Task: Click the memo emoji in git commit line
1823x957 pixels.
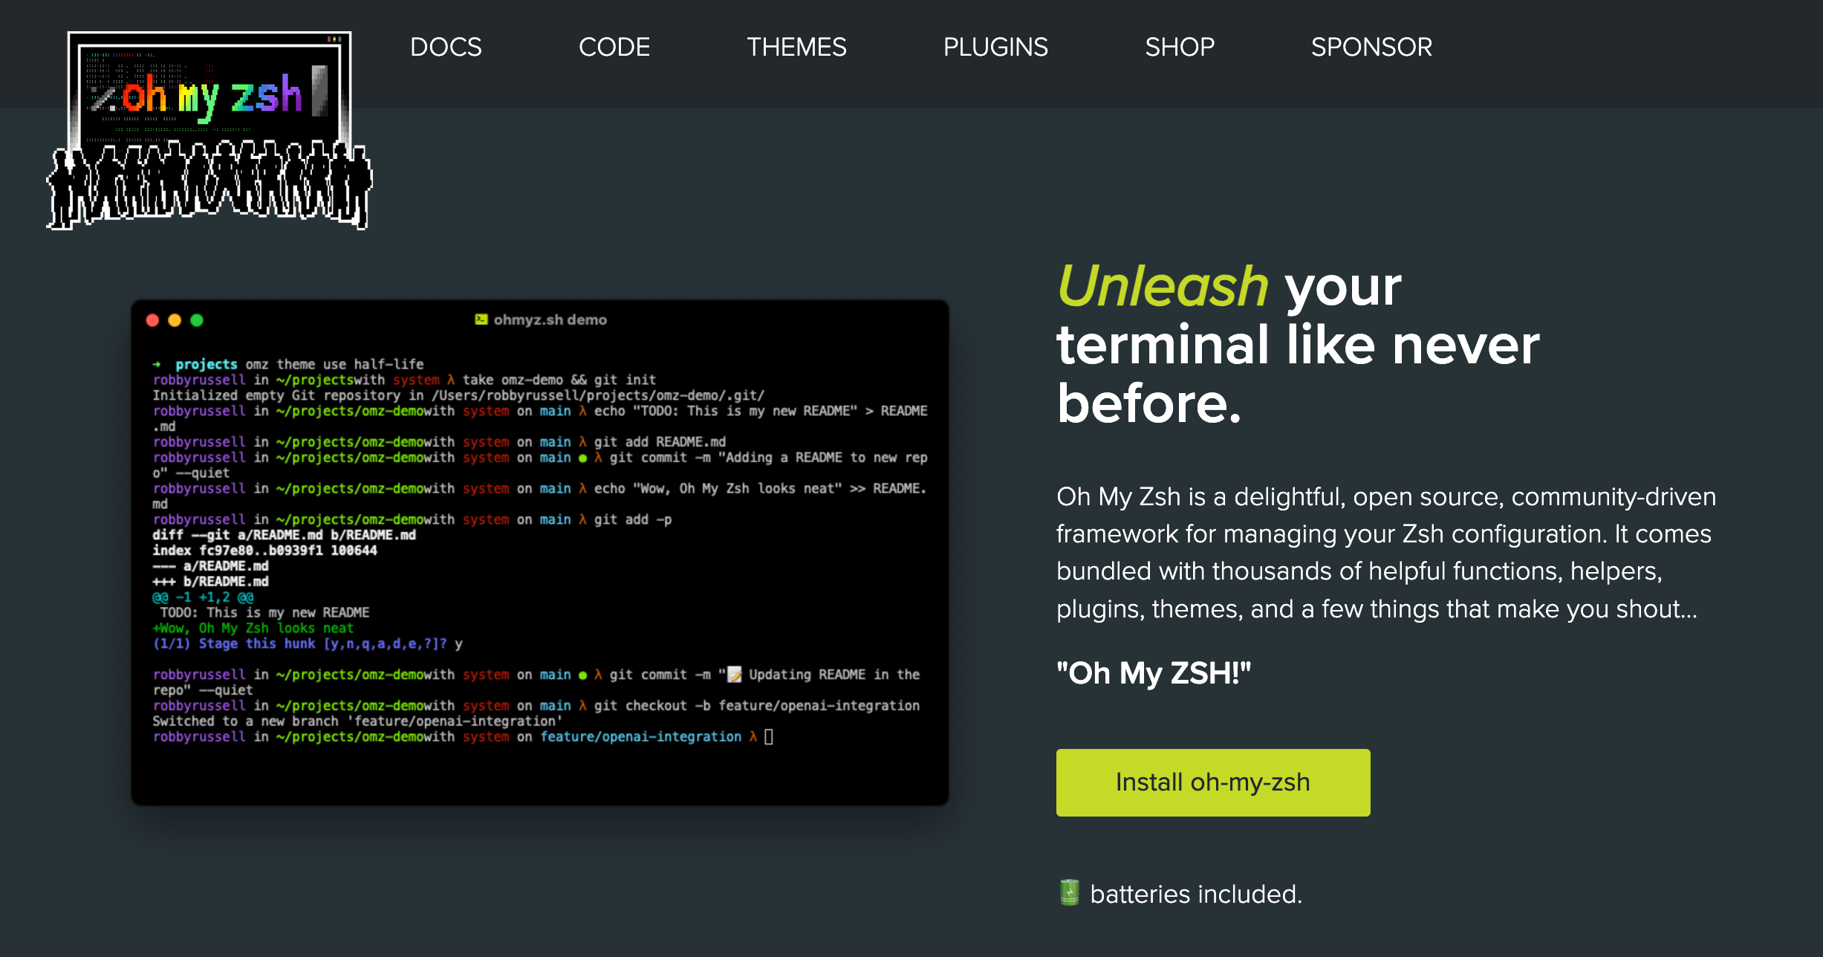Action: pos(734,675)
